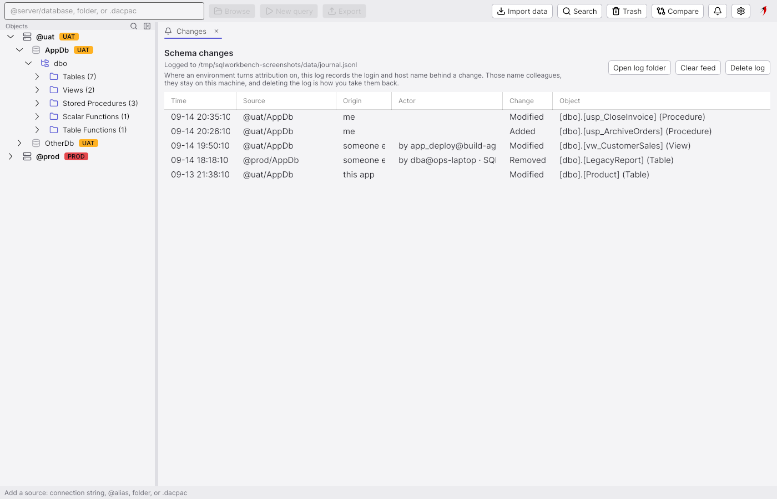The width and height of the screenshot is (777, 499).
Task: Click the search icon in Objects panel
Action: 134,26
